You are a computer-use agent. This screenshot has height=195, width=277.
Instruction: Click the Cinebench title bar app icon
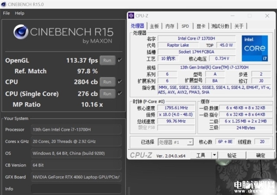tap(4, 4)
